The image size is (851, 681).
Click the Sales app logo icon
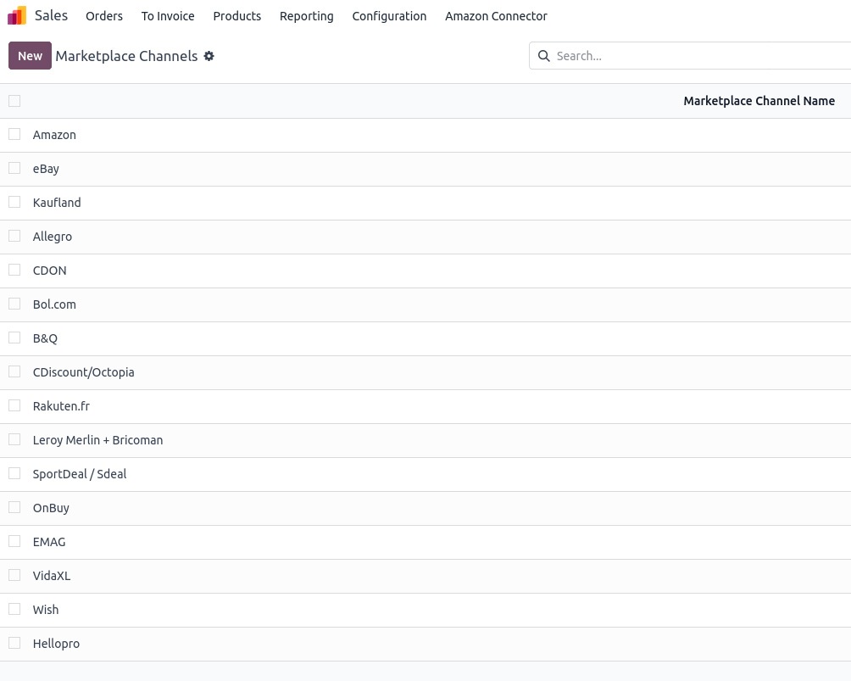pos(17,16)
